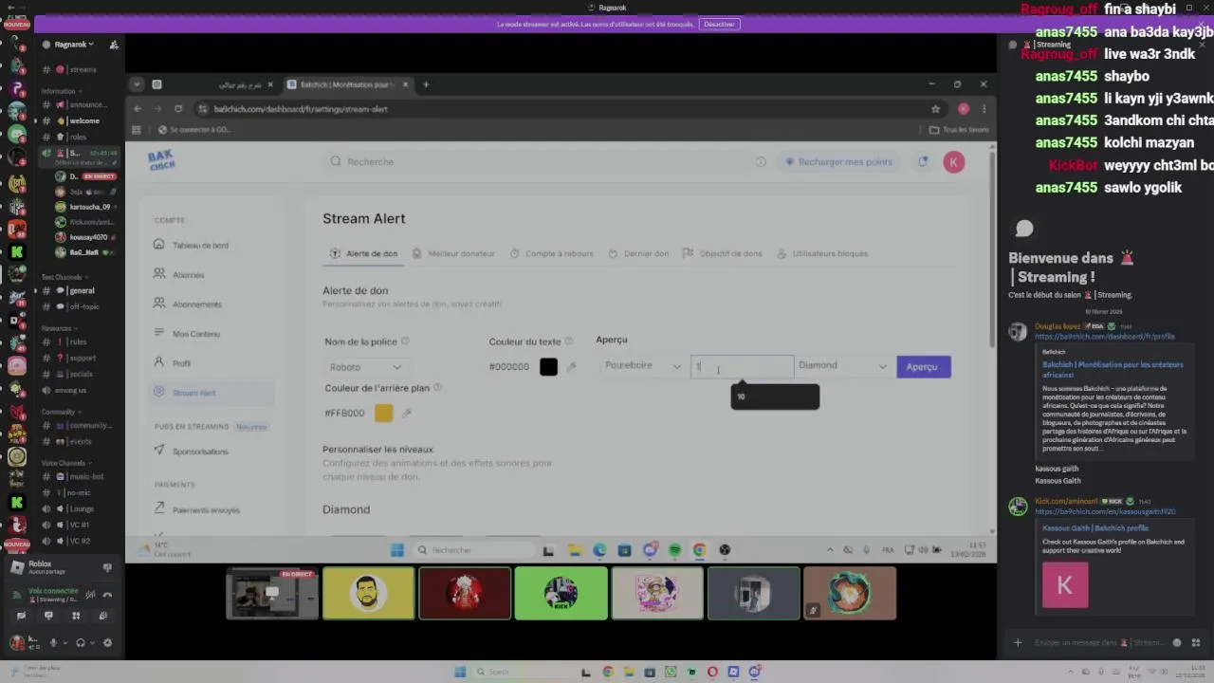
Task: Join the Lounge voice channel
Action: 80,508
